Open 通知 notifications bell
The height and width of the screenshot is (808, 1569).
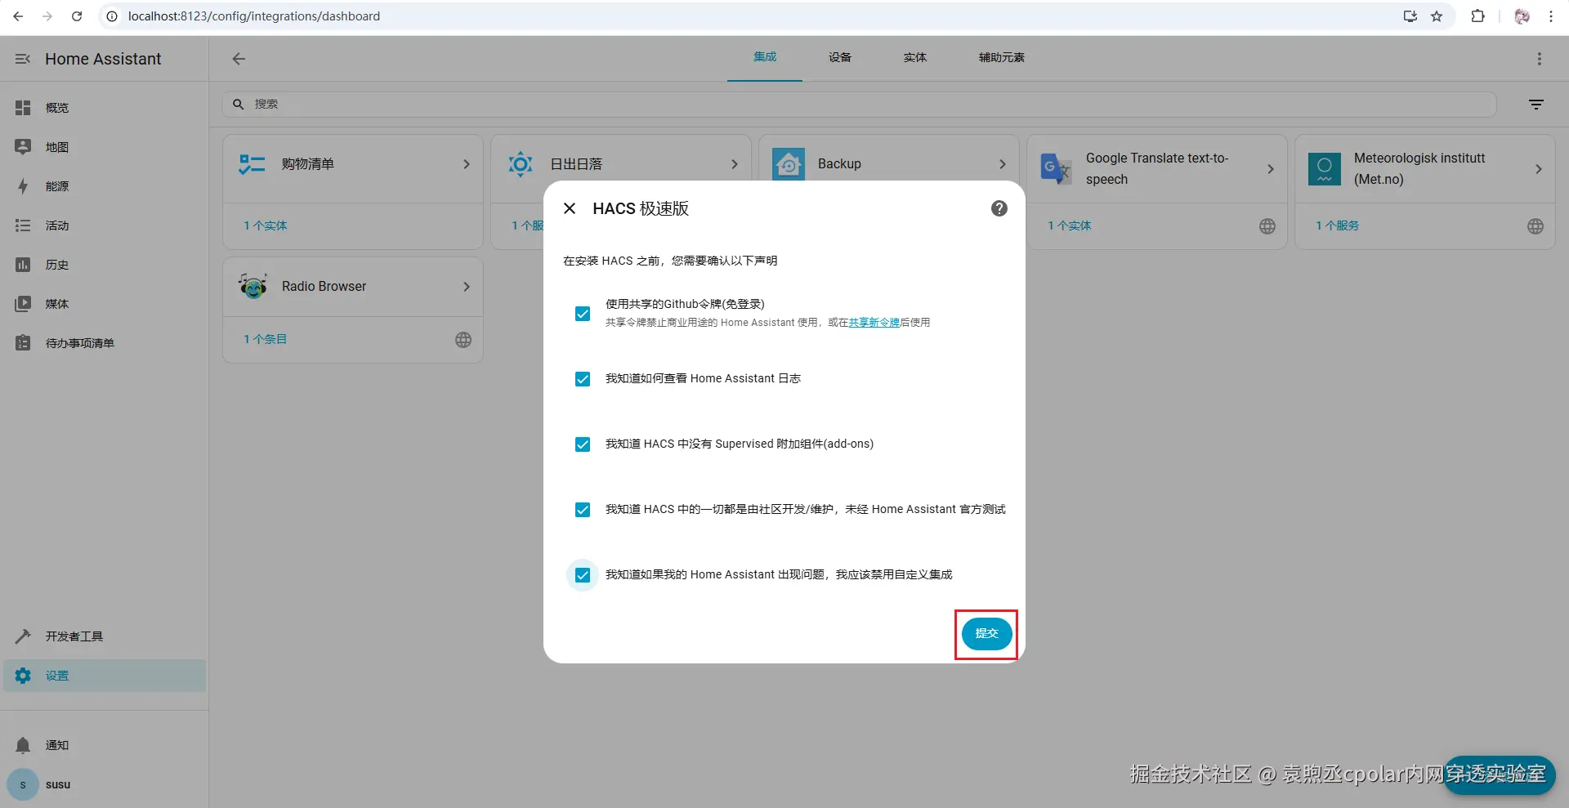(x=105, y=745)
